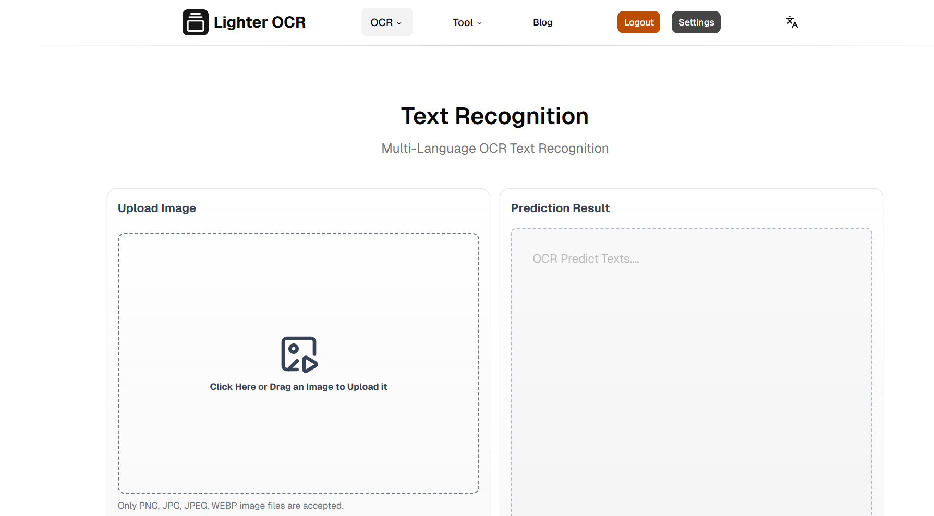Click the OCR navigation chevron icon
The width and height of the screenshot is (934, 516).
click(399, 23)
